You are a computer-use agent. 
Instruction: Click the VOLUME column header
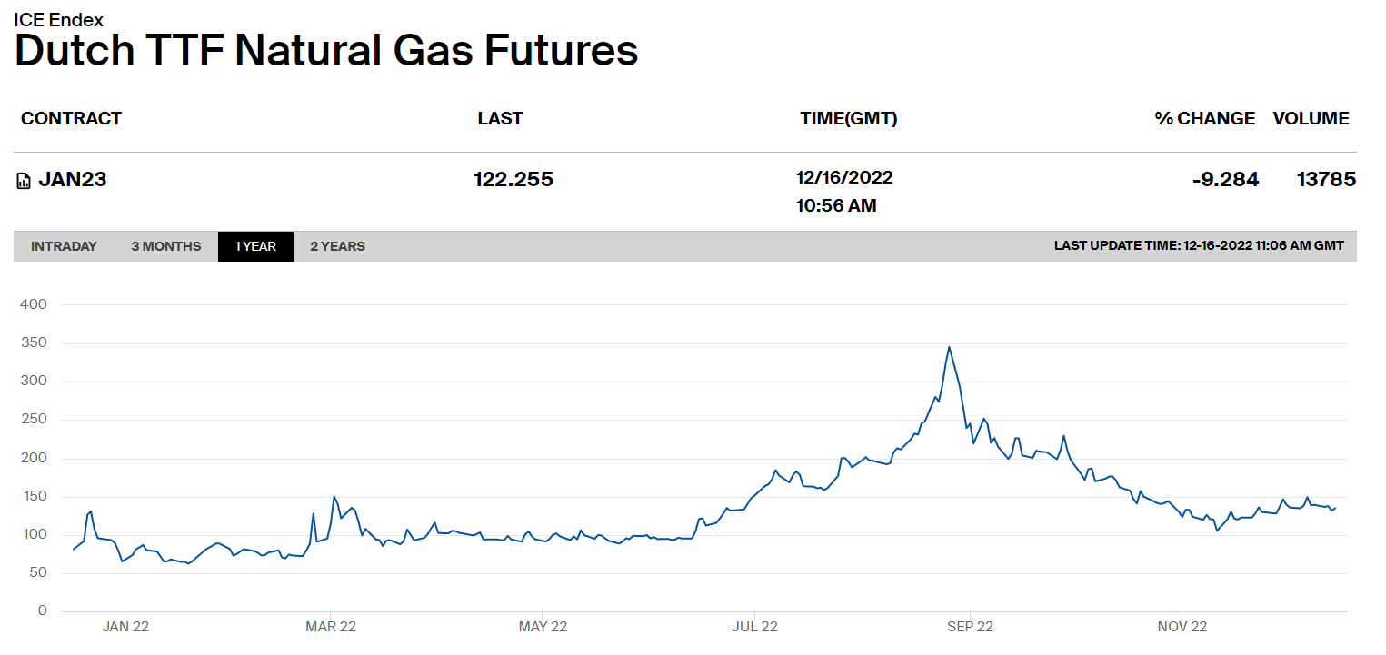[x=1311, y=118]
